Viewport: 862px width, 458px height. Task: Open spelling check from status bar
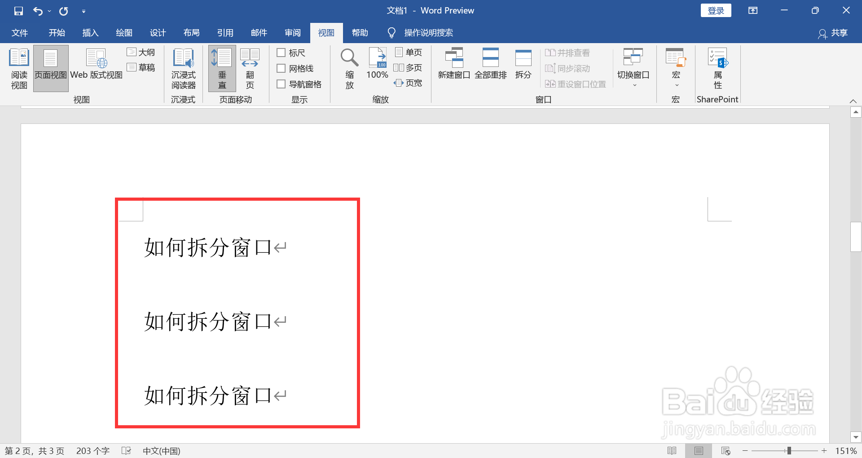tap(126, 450)
